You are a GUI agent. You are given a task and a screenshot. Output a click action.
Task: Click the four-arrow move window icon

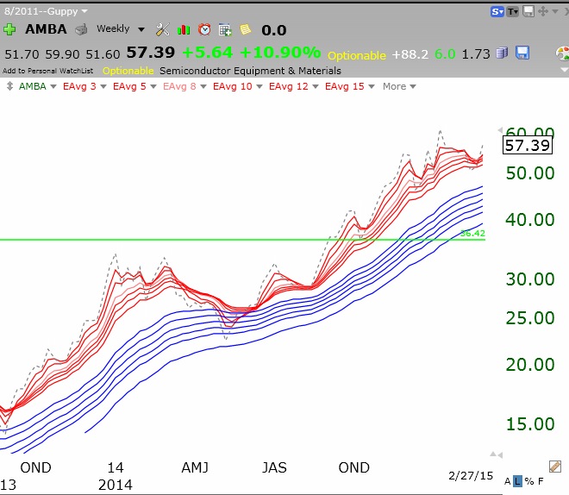click(x=543, y=11)
